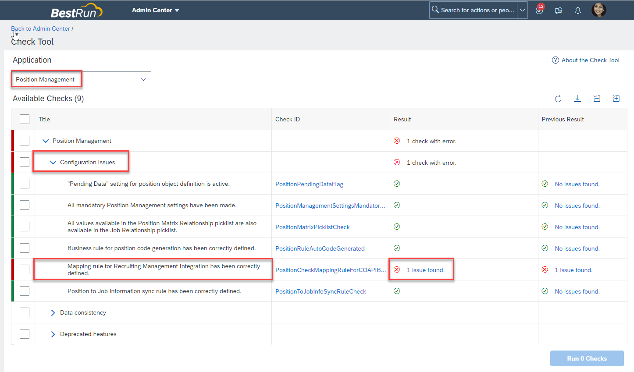Go back to Admin Center via breadcrumb
This screenshot has height=372, width=634.
(x=40, y=28)
